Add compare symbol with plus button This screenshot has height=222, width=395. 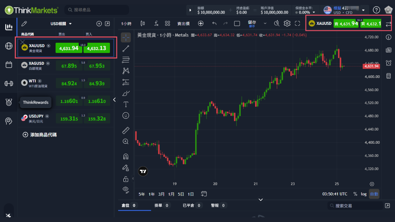point(201,23)
